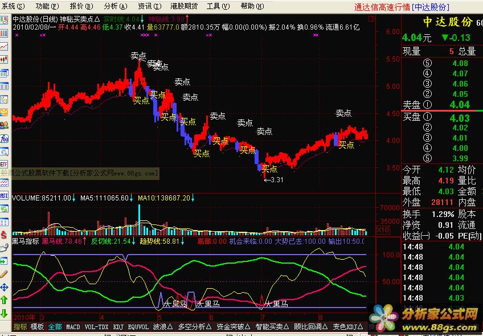Expand the 资金突破△ indicator group
The height and width of the screenshot is (336, 483).
coord(233,327)
